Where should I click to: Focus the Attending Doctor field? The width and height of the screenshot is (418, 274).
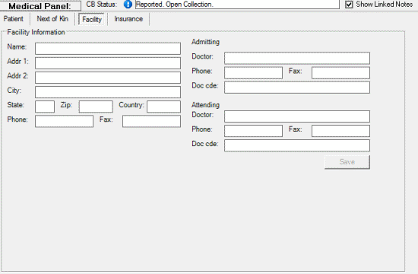[297, 116]
